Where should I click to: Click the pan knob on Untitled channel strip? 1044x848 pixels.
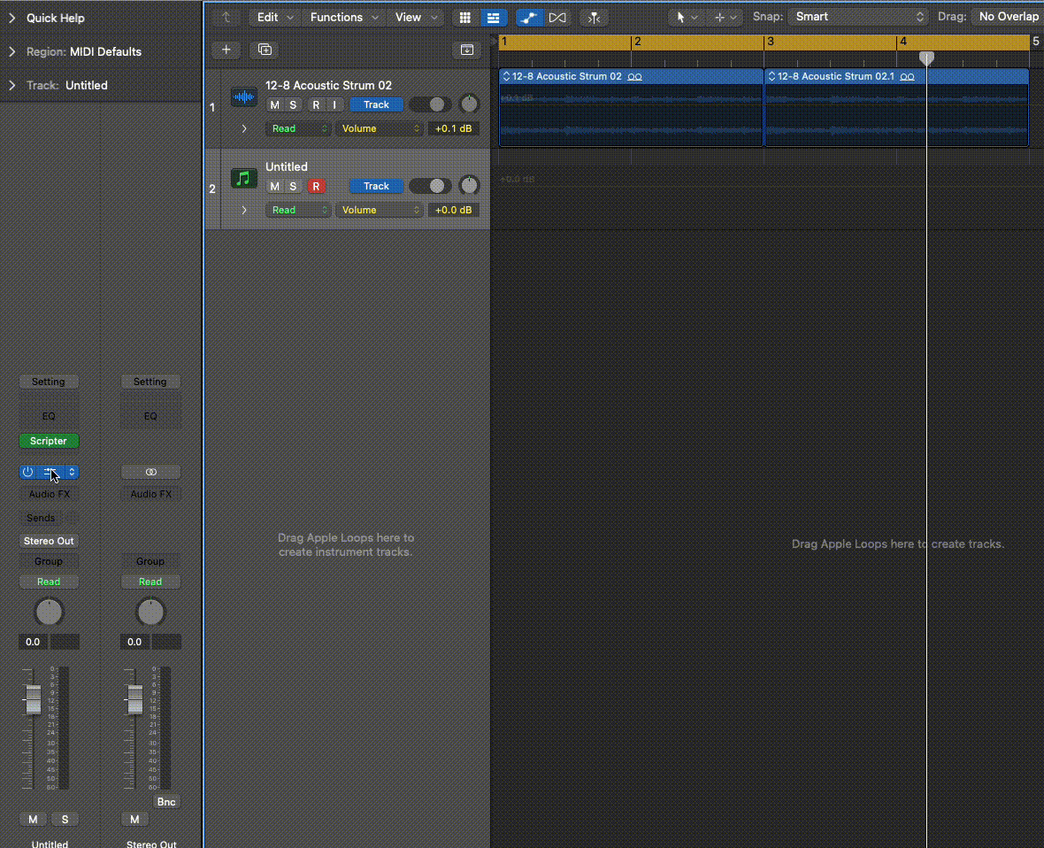point(49,612)
